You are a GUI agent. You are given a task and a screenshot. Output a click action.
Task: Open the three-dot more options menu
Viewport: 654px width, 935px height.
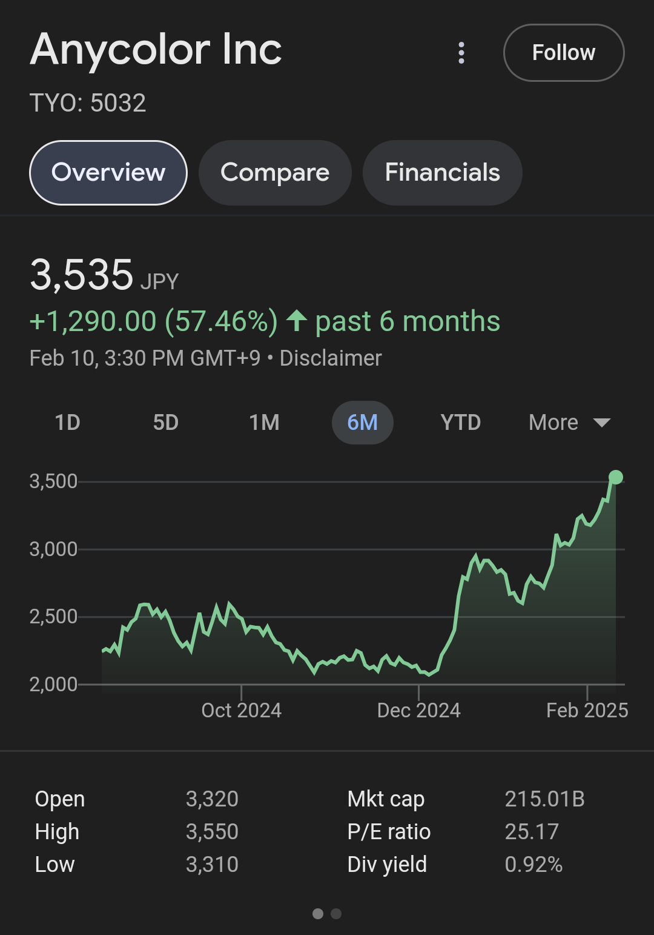pos(461,53)
